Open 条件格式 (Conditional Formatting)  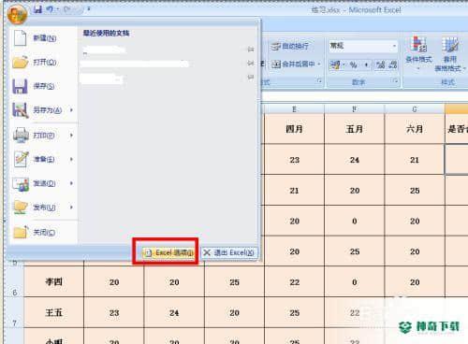[x=418, y=53]
